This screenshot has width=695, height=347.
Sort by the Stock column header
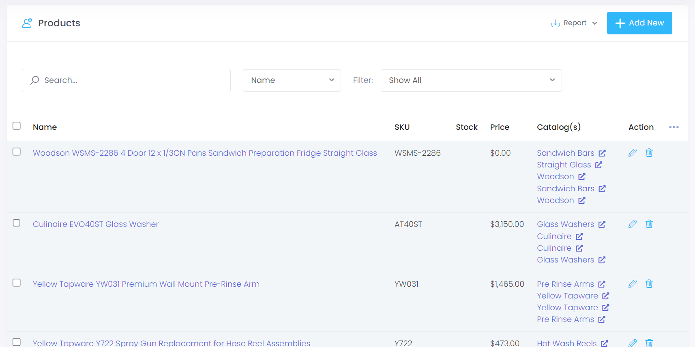tap(467, 127)
